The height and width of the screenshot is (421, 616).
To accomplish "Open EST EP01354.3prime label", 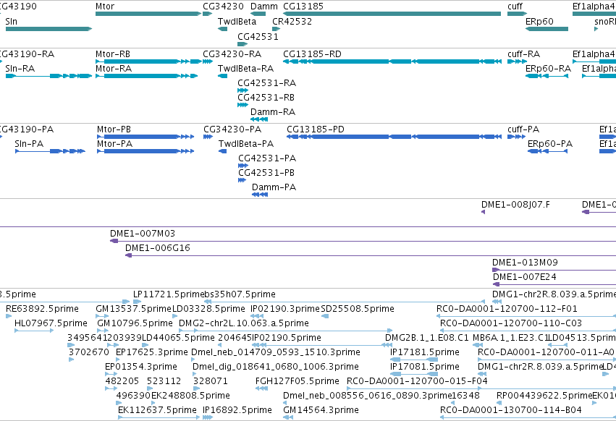I will (141, 367).
